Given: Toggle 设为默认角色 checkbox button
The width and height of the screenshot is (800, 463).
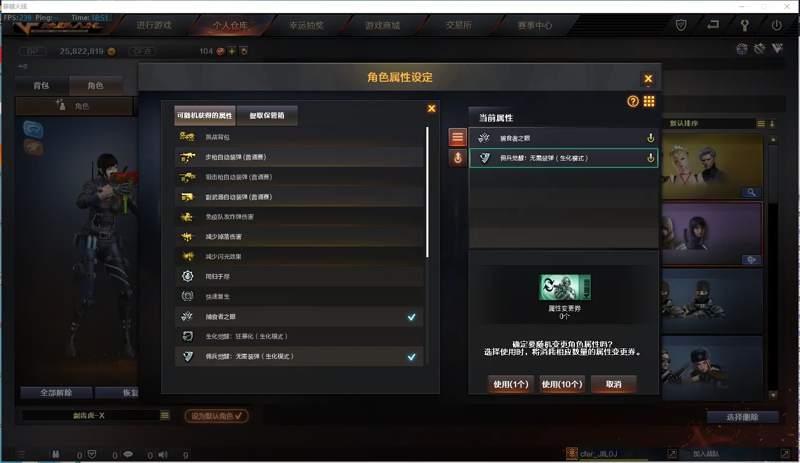Looking at the screenshot, I should pyautogui.click(x=216, y=416).
